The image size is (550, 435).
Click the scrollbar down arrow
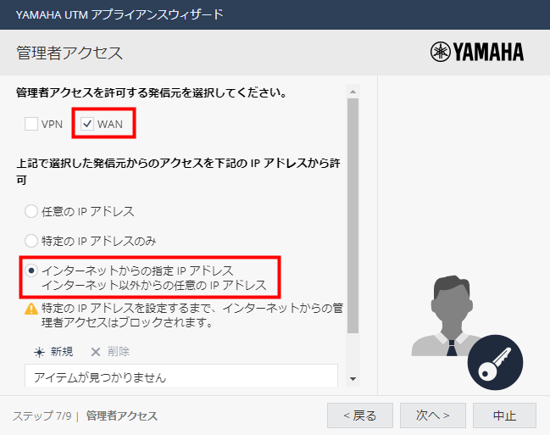click(353, 378)
